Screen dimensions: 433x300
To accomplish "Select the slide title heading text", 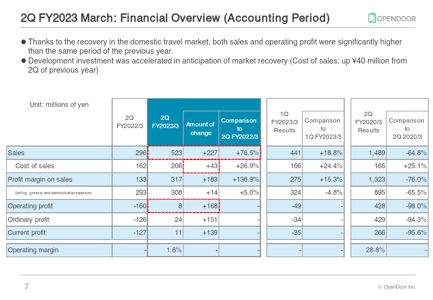I will (175, 18).
